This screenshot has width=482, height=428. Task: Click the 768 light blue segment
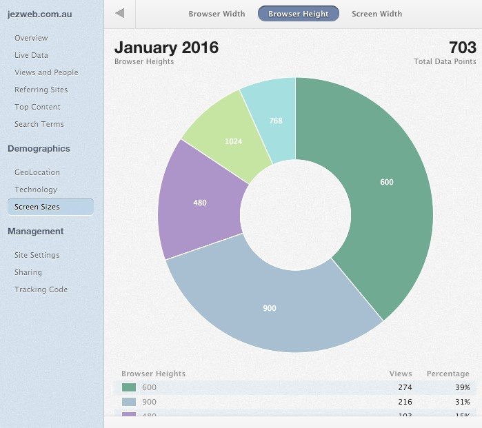[x=276, y=121]
